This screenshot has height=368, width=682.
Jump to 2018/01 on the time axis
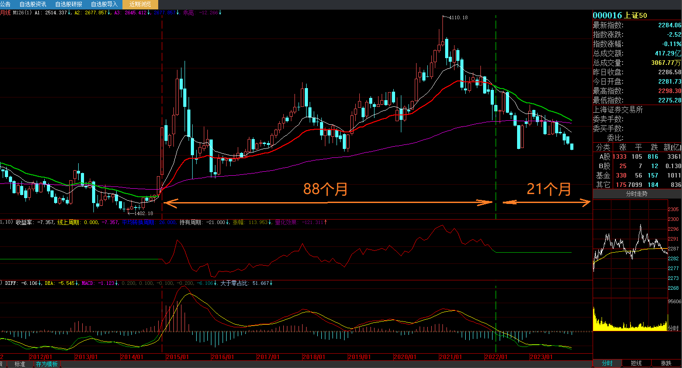314,357
